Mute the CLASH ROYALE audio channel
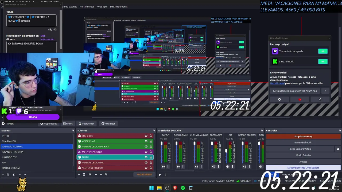Screen dimensions: 342x192 (x=178, y=166)
